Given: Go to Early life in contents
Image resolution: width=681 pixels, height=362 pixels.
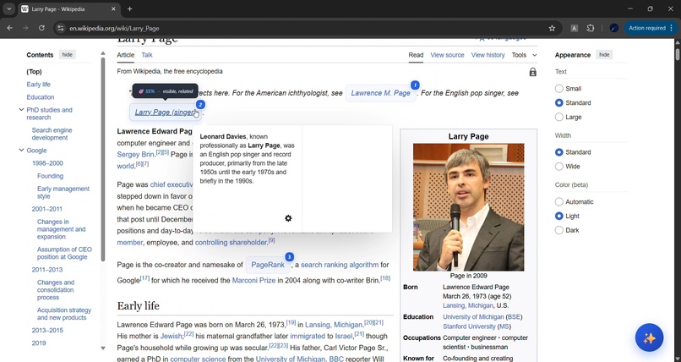Looking at the screenshot, I should [x=38, y=85].
